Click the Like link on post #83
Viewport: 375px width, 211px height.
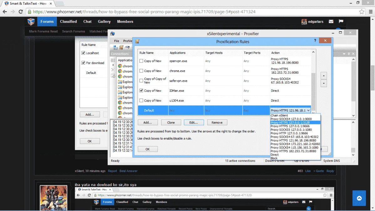coord(308,171)
